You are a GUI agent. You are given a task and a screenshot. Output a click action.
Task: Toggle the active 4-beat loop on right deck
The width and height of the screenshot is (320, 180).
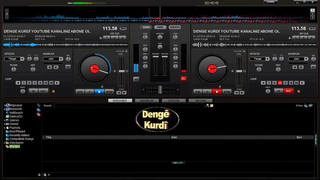(280, 83)
